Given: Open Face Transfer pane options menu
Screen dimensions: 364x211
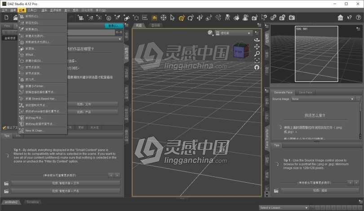Looking at the screenshot, I should [267, 90].
